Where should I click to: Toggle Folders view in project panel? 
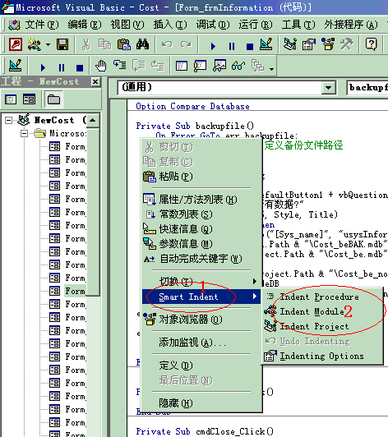pos(53,99)
